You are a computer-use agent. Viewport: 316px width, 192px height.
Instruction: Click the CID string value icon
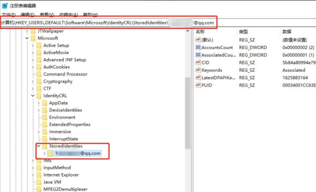(x=198, y=63)
